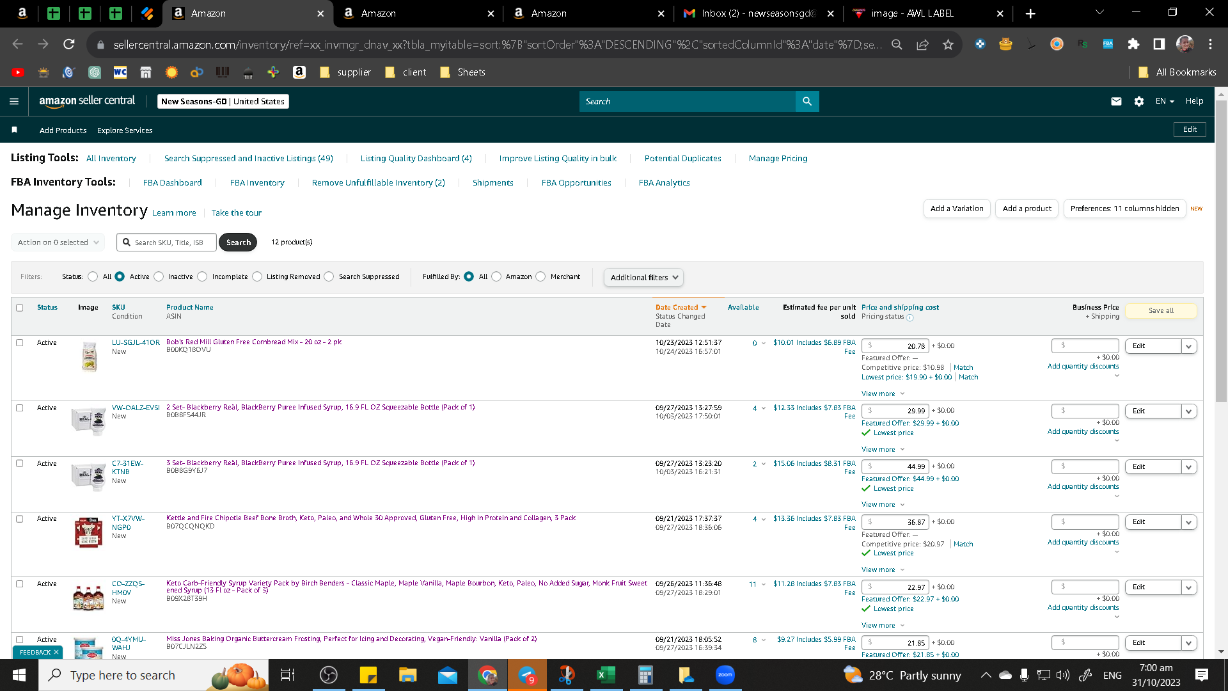1228x691 pixels.
Task: Select the Search Suppressed radio button
Action: pos(329,277)
